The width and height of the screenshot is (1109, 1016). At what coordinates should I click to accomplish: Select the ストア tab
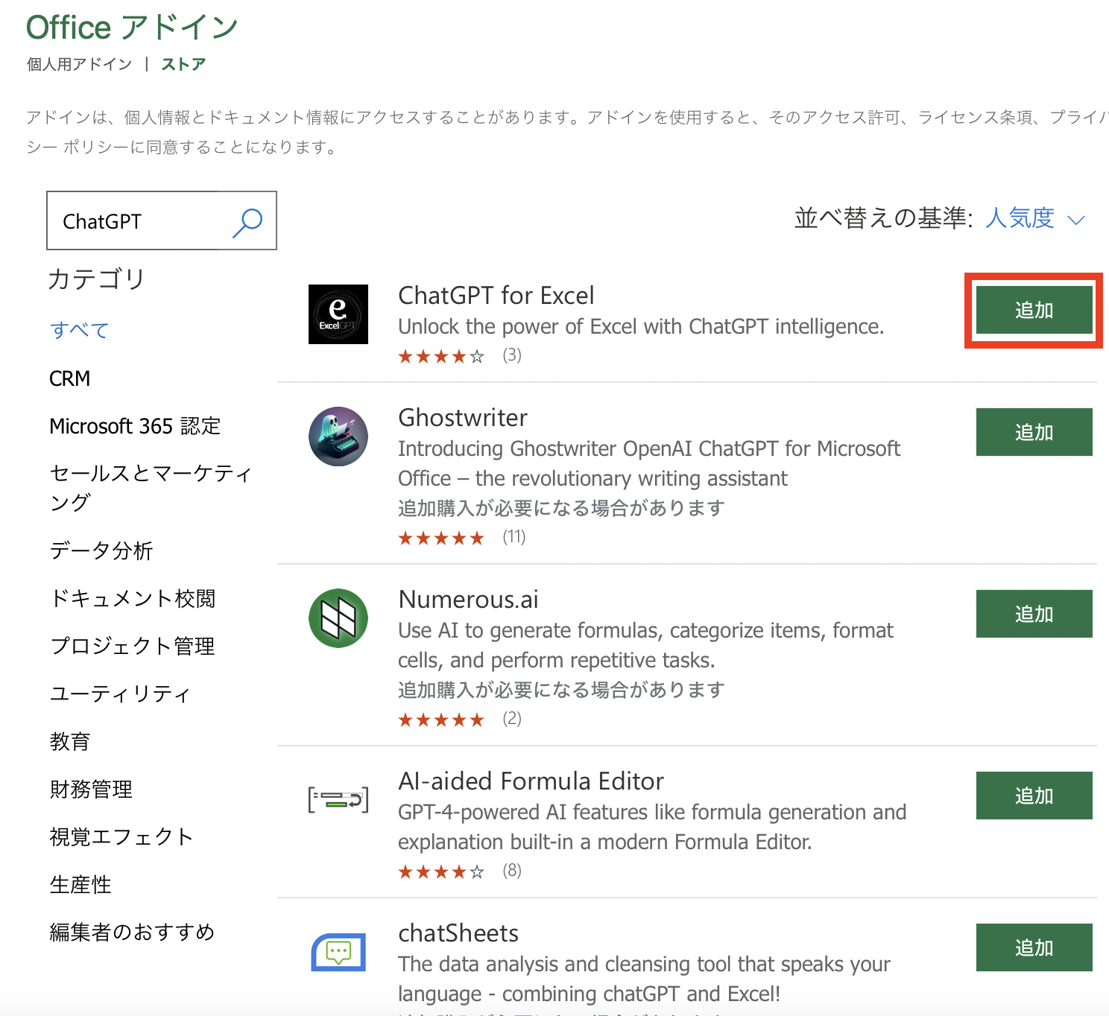[183, 64]
